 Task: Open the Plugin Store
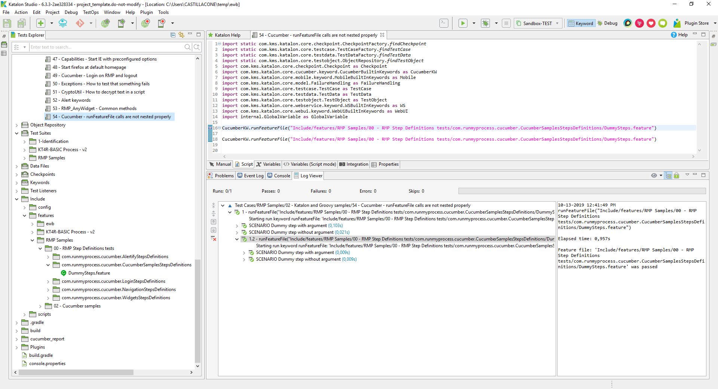(696, 23)
